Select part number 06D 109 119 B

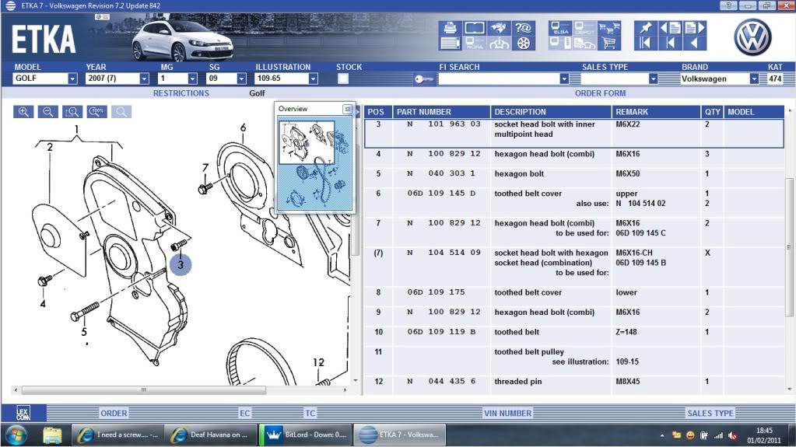tap(441, 332)
